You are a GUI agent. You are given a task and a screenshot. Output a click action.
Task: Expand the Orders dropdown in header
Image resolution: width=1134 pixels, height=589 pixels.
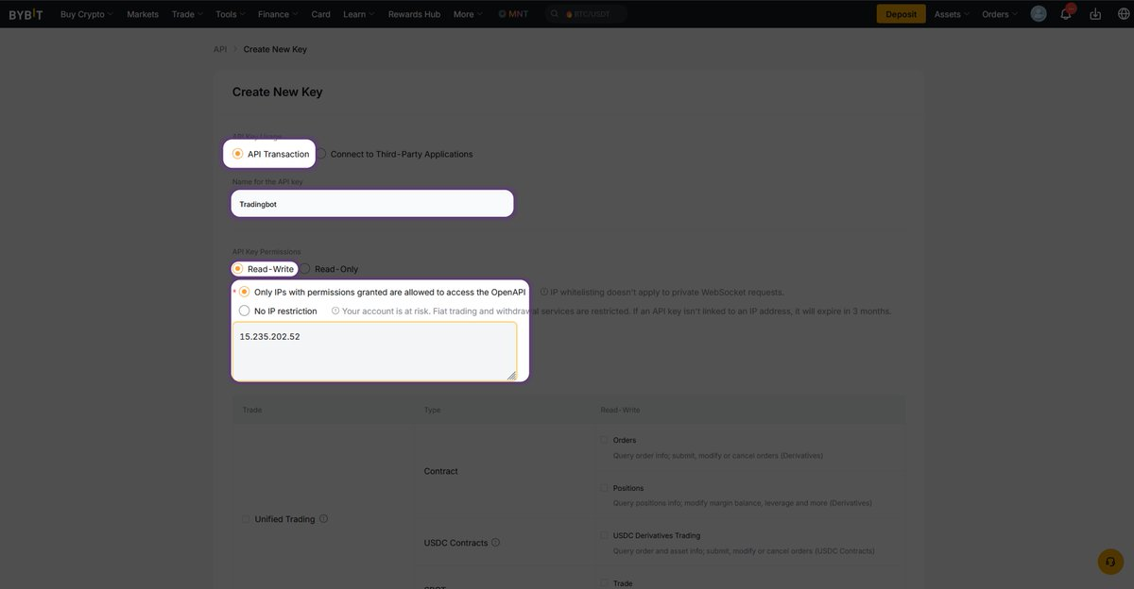(1000, 14)
